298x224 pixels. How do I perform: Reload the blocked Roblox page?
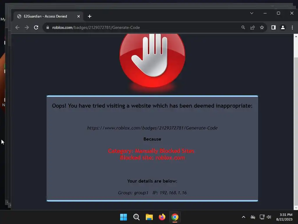point(36,27)
